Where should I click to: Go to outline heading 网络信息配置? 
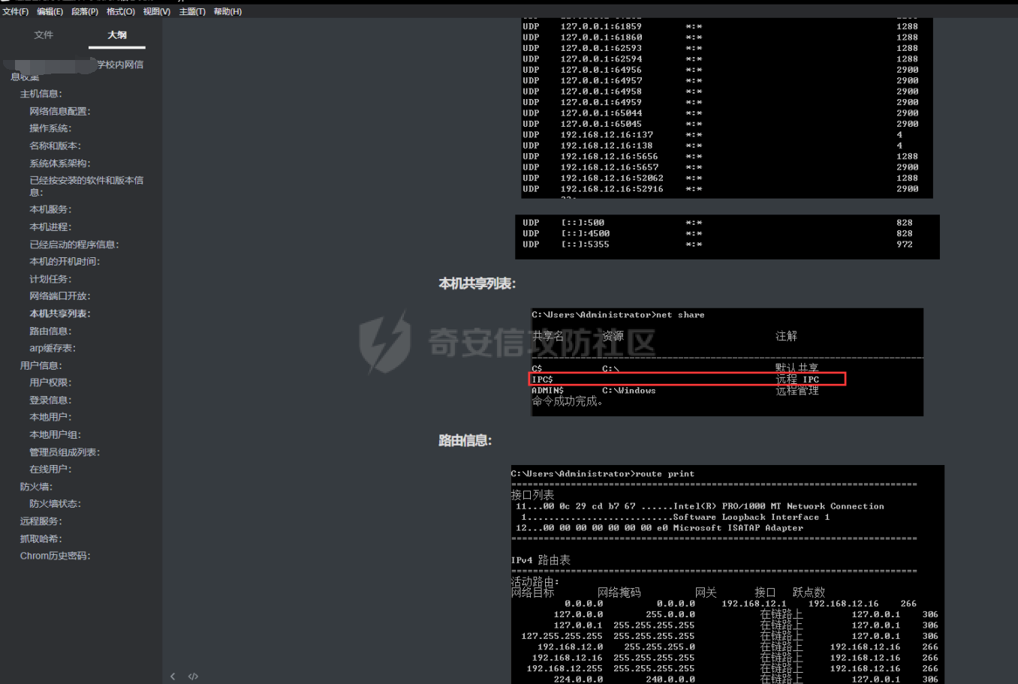[x=60, y=111]
